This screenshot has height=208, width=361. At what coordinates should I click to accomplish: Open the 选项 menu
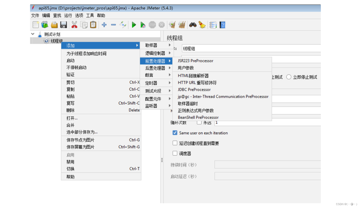click(x=79, y=16)
